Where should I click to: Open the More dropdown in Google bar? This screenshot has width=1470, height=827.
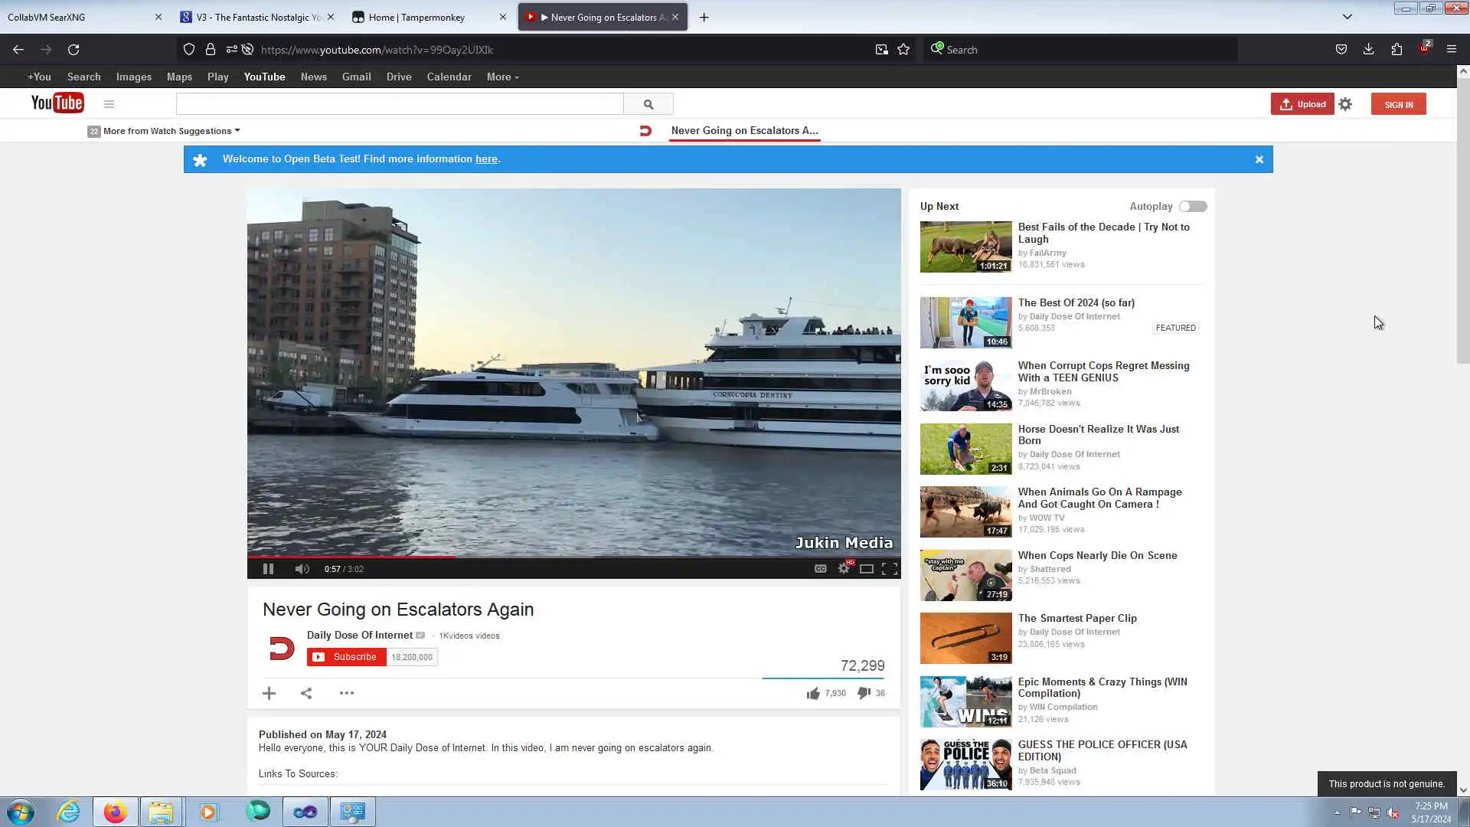click(502, 77)
